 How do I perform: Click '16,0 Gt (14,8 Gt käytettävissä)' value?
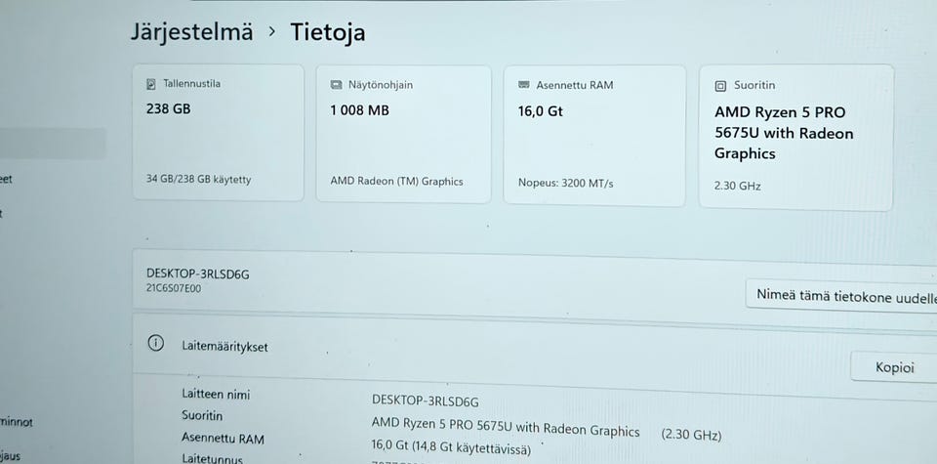[x=451, y=446]
